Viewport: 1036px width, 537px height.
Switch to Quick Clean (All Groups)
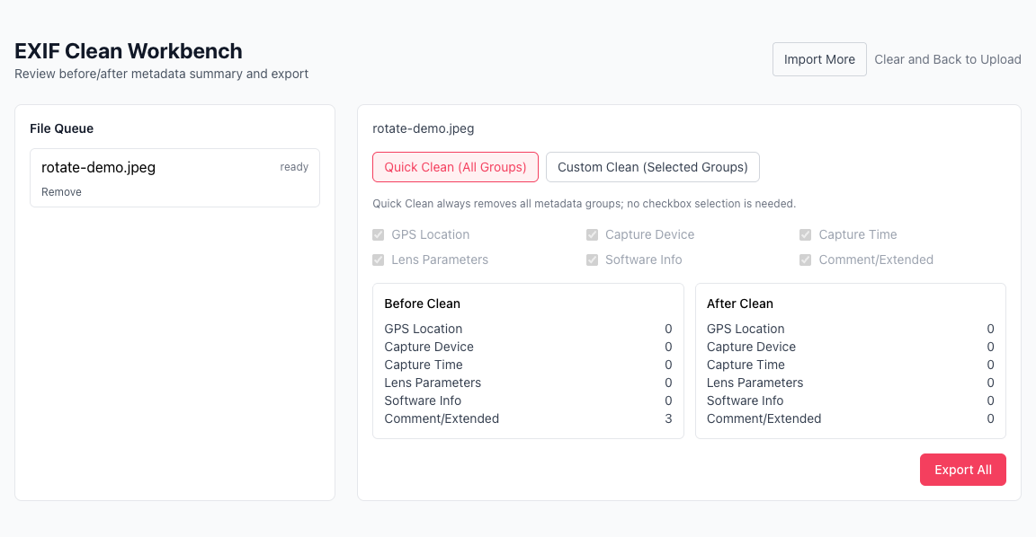pyautogui.click(x=455, y=167)
